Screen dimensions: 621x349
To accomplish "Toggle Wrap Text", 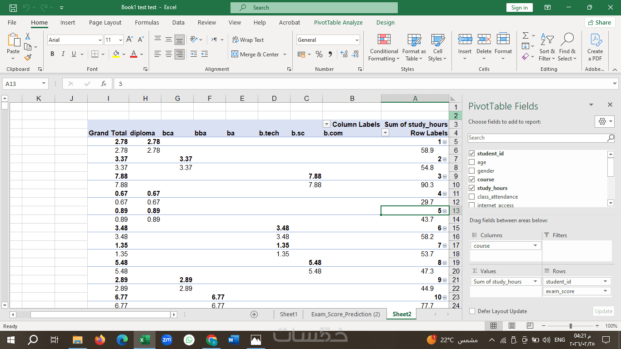I will [248, 40].
